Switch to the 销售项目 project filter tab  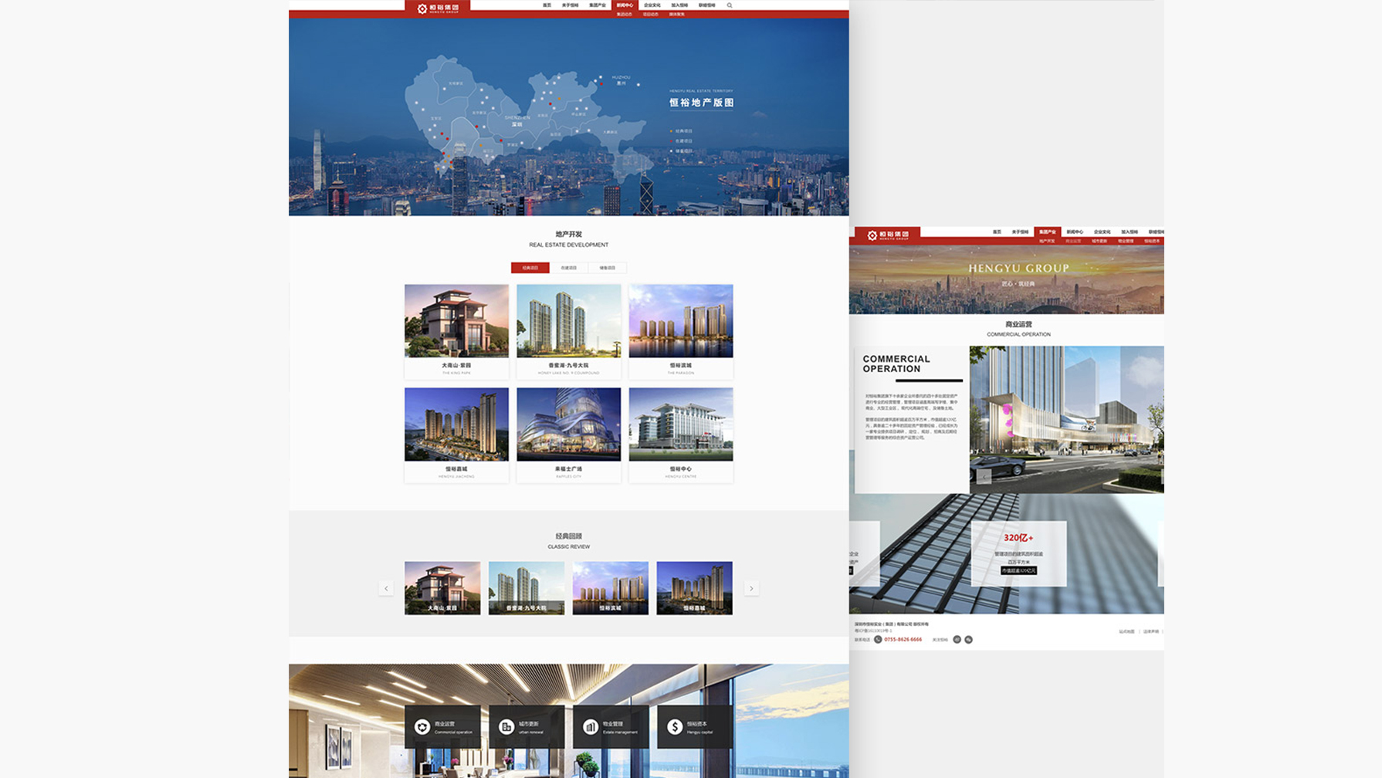(608, 268)
